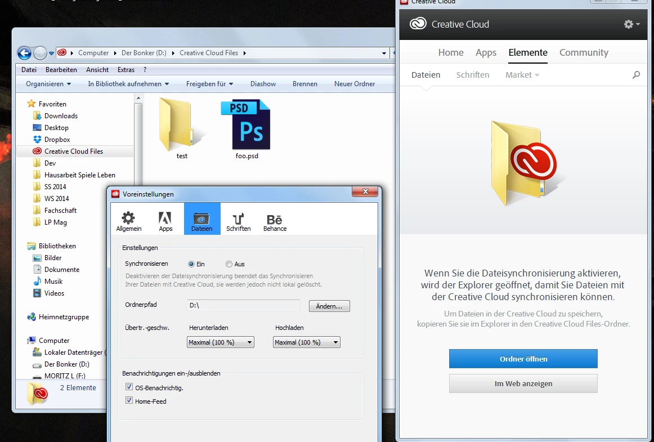The width and height of the screenshot is (654, 442).
Task: Click the Creative Cloud logo in header
Action: pyautogui.click(x=418, y=24)
